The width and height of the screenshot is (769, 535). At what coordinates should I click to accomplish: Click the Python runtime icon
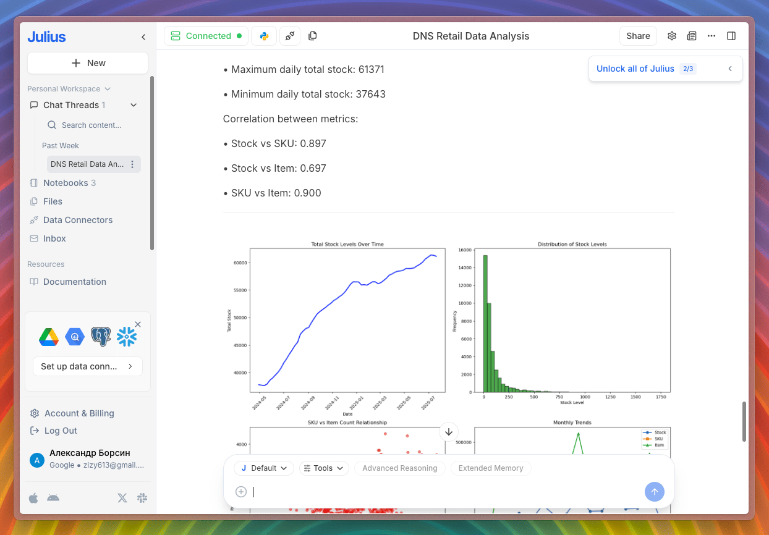tap(264, 36)
